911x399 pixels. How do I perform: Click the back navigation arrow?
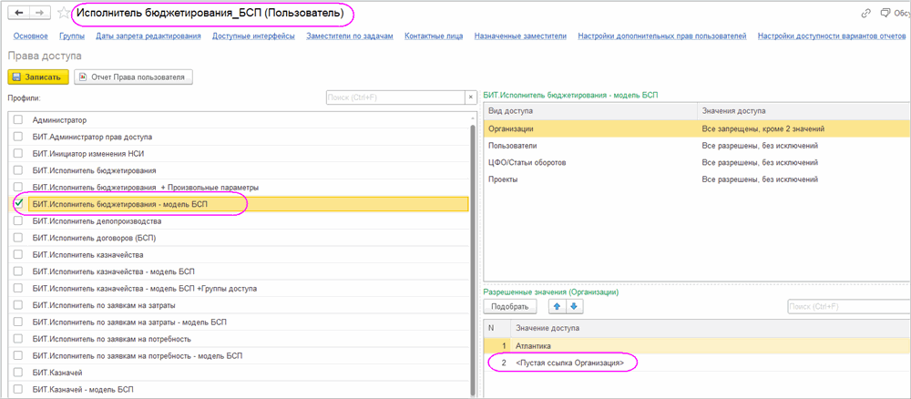[x=18, y=14]
